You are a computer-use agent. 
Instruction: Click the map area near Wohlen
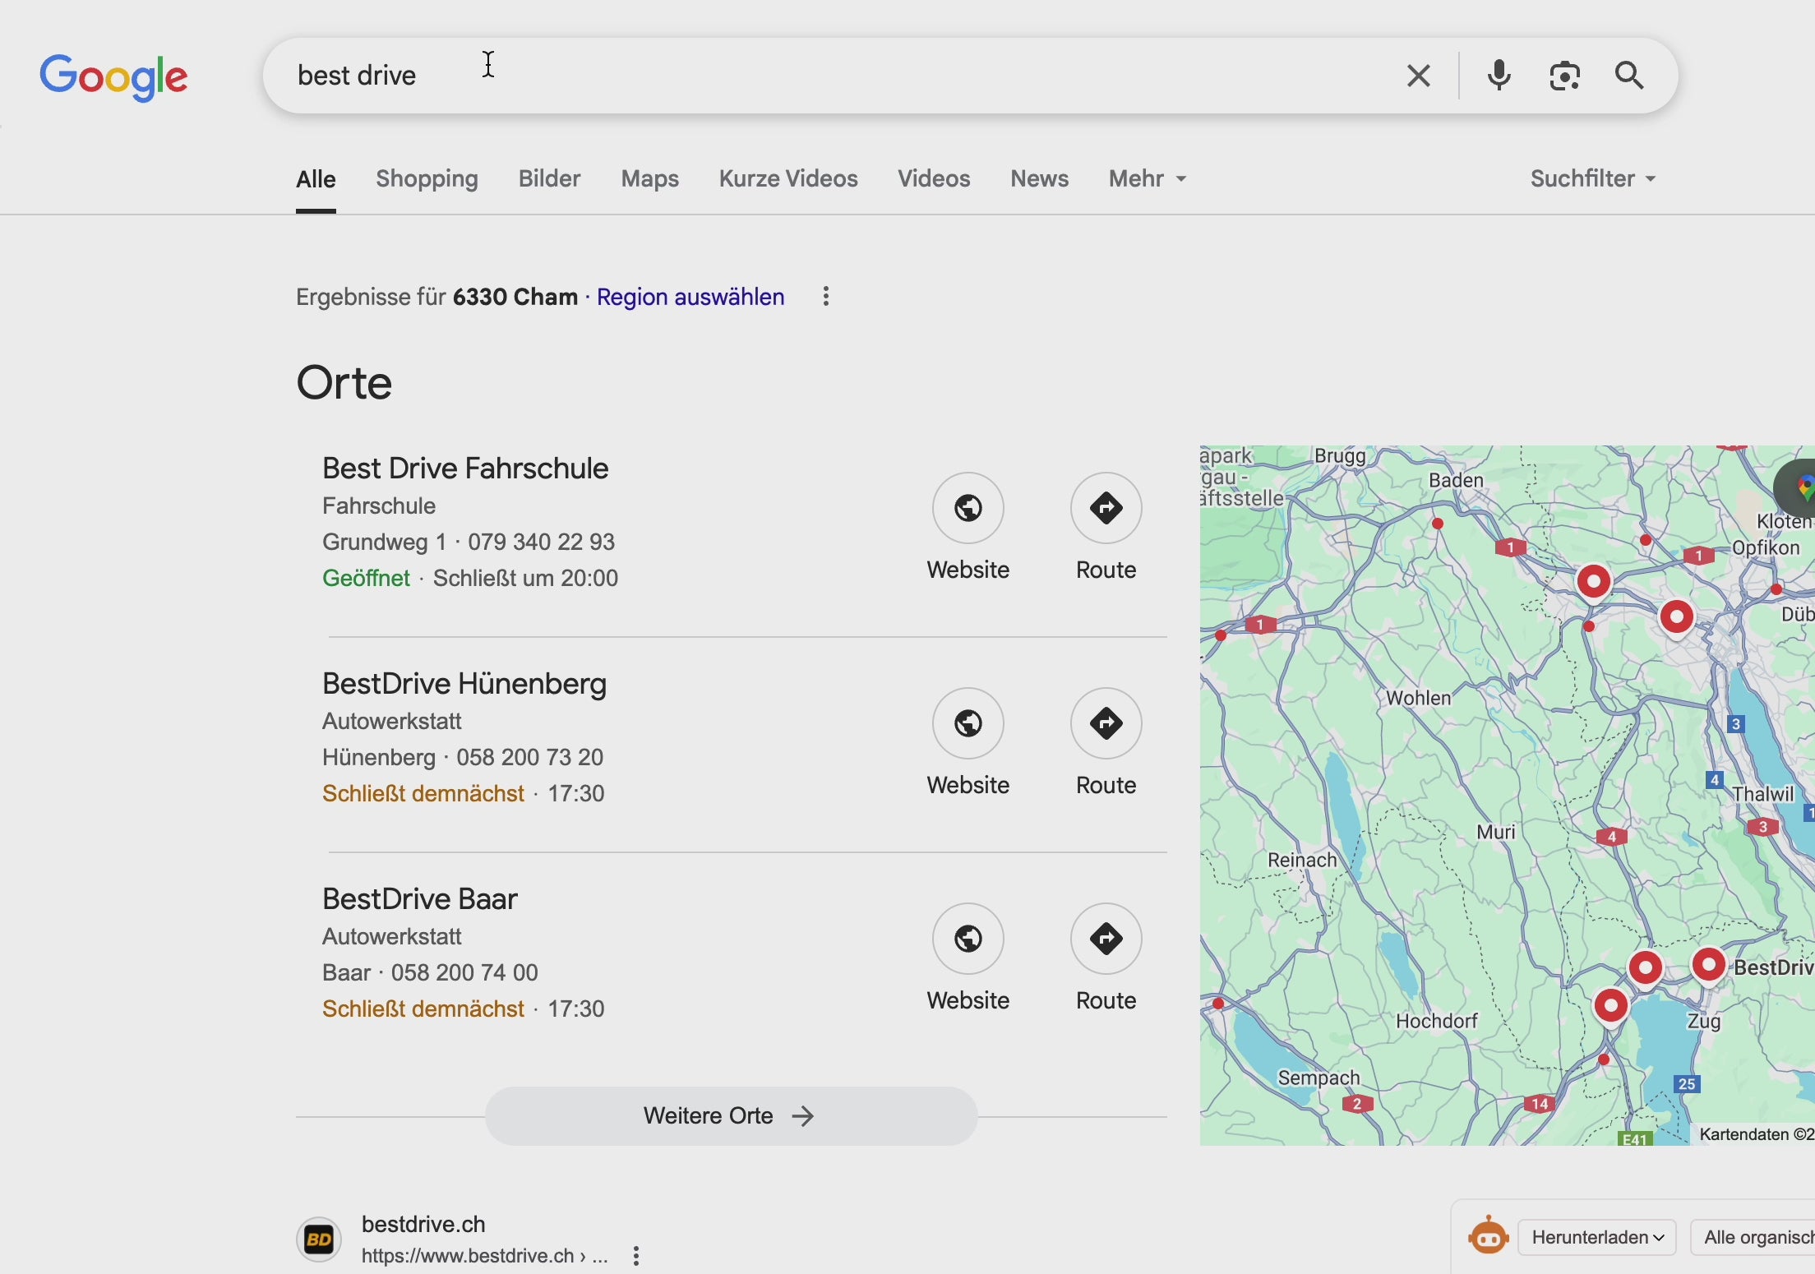click(x=1418, y=699)
